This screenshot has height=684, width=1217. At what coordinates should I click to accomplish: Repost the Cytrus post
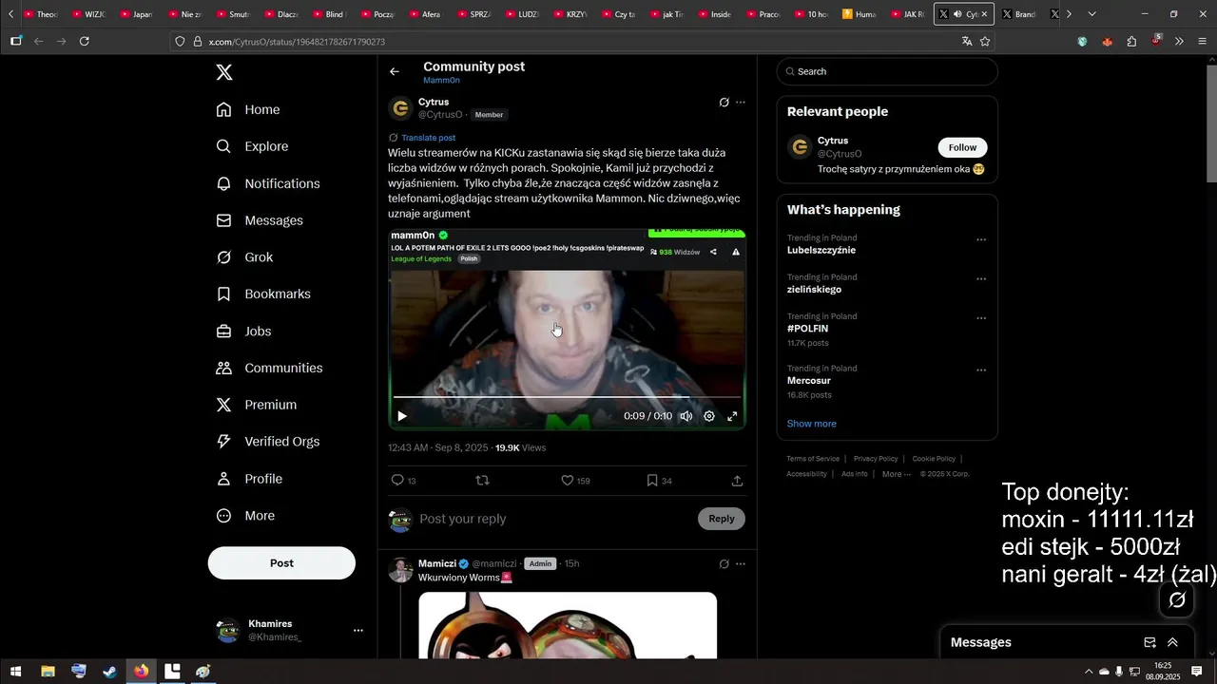tap(482, 481)
